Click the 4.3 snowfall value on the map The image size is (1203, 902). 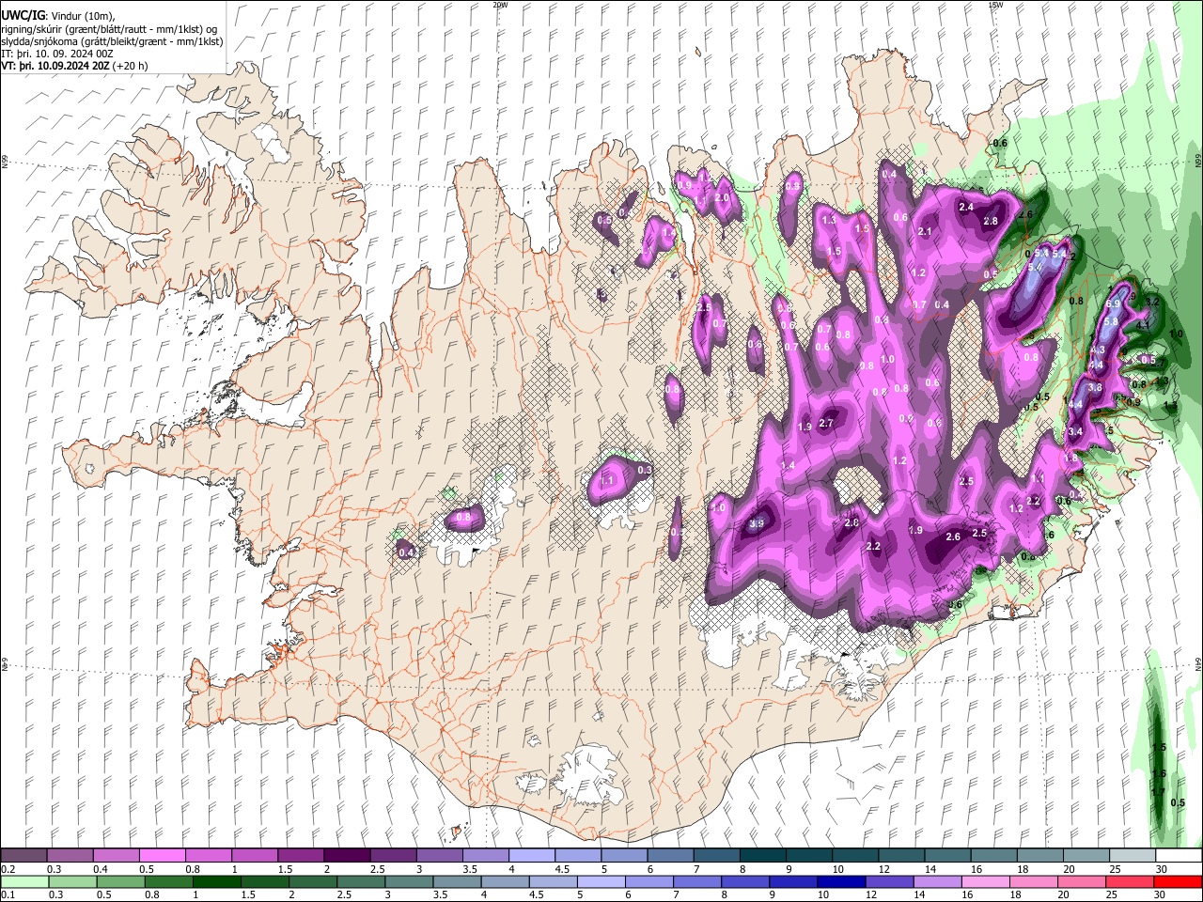coord(1097,350)
